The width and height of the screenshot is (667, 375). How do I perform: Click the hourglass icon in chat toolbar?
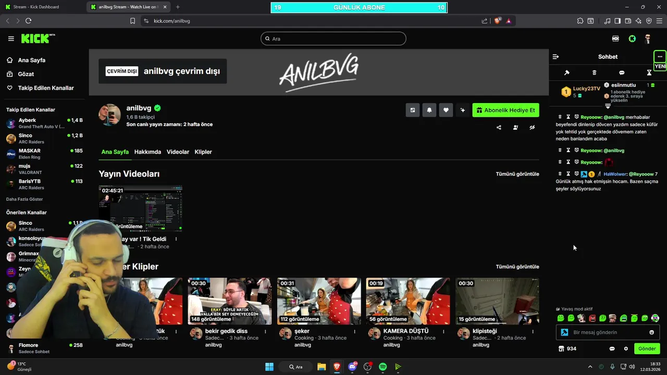(x=649, y=73)
